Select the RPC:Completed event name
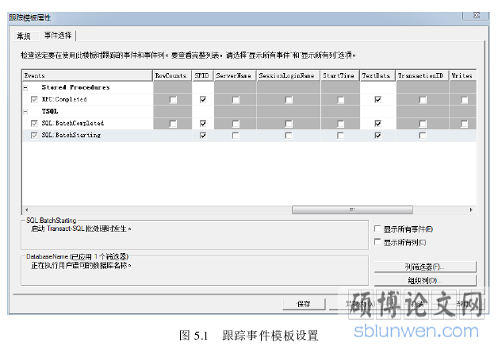Screen dimensions: 498x346 [x=64, y=99]
